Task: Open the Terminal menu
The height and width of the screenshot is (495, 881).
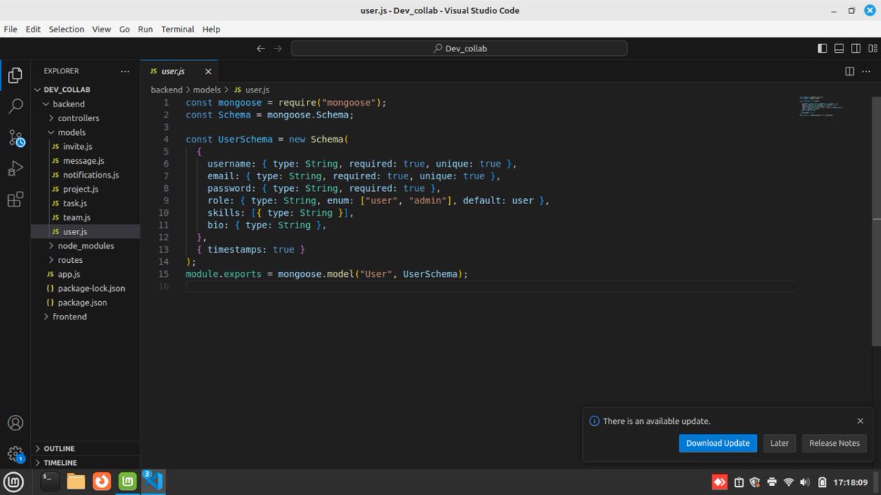Action: click(x=178, y=29)
